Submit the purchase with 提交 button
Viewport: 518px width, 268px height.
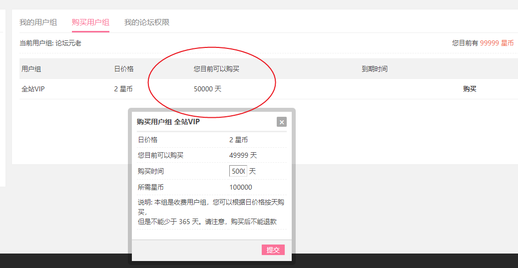(x=273, y=250)
